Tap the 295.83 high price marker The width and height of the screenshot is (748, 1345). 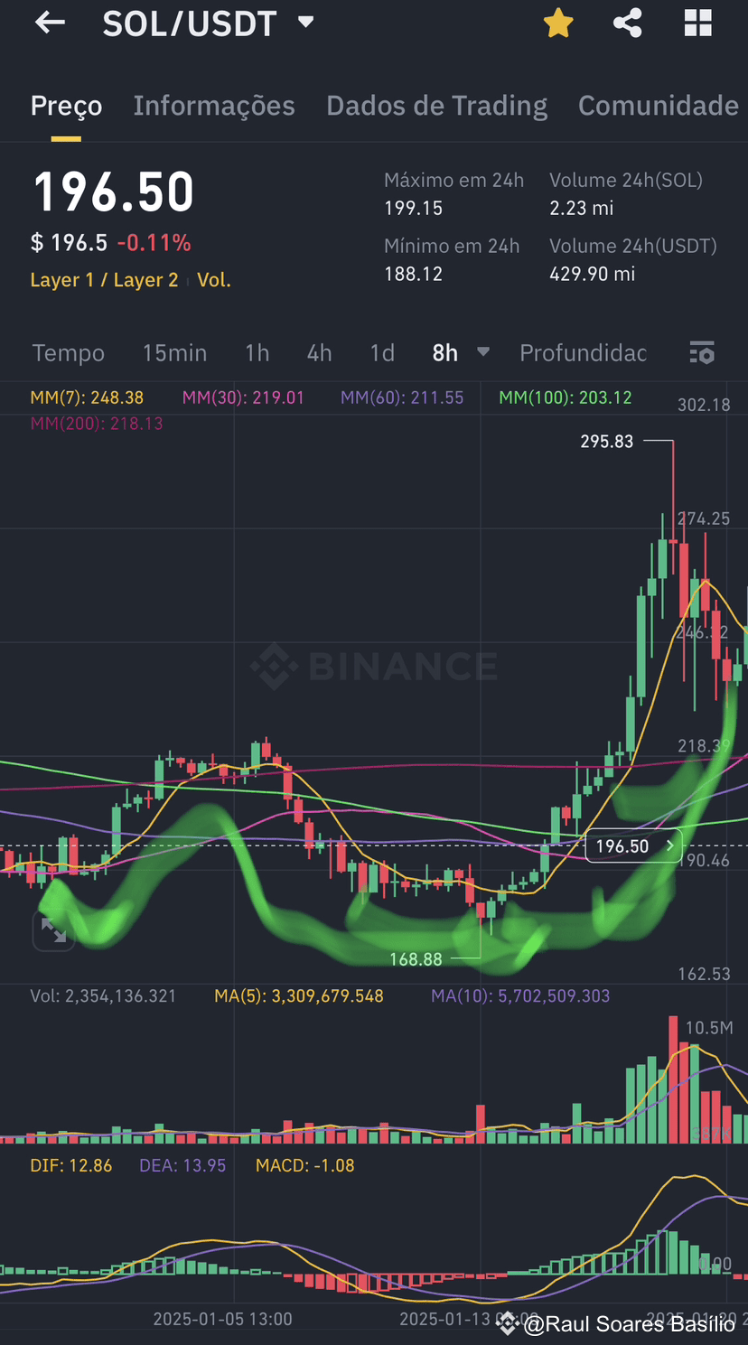[607, 442]
